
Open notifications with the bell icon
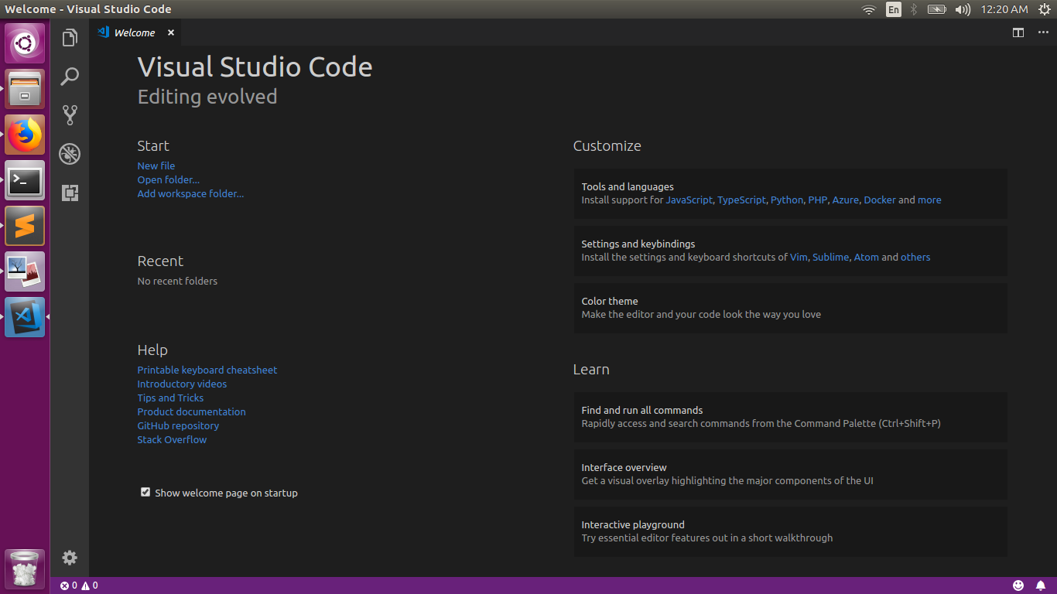[x=1040, y=585]
